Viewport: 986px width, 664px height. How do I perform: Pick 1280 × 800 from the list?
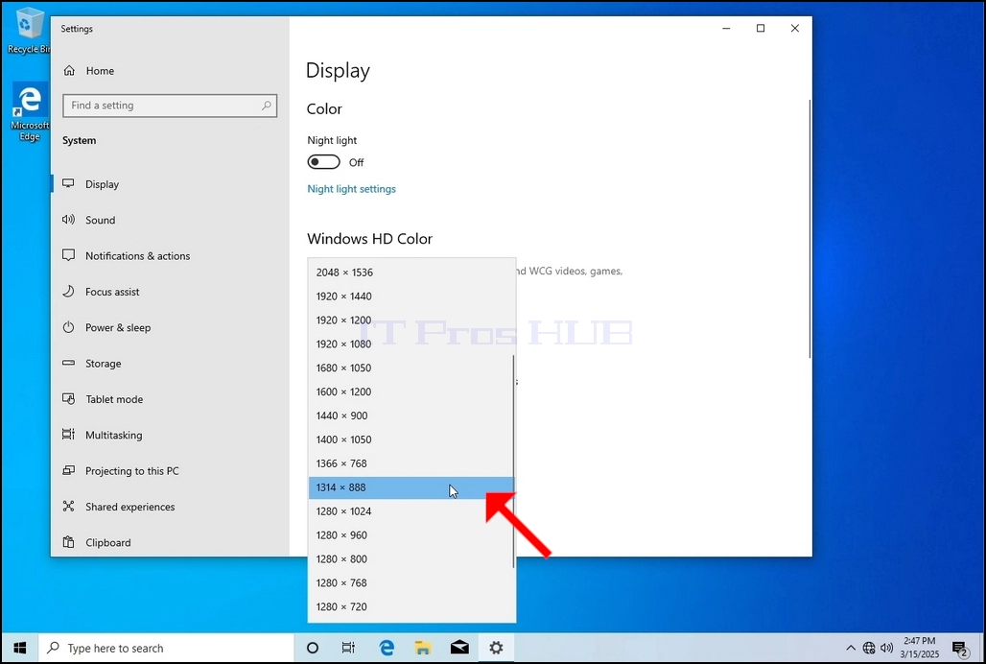411,559
